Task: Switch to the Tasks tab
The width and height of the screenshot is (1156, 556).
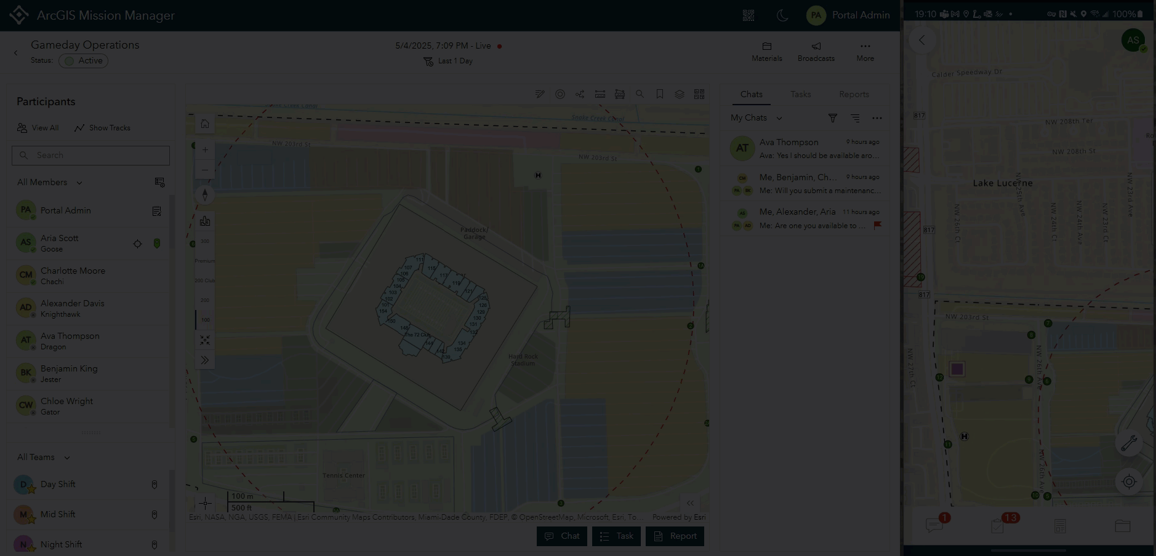Action: [x=800, y=94]
